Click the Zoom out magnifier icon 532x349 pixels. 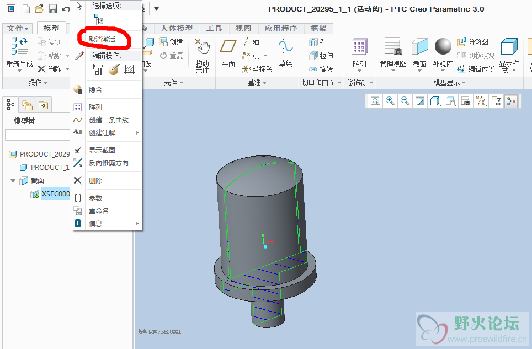(x=405, y=101)
